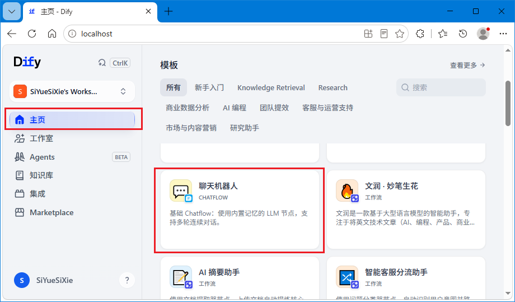Open 知识库 in the sidebar
Image resolution: width=515 pixels, height=302 pixels.
pos(72,175)
